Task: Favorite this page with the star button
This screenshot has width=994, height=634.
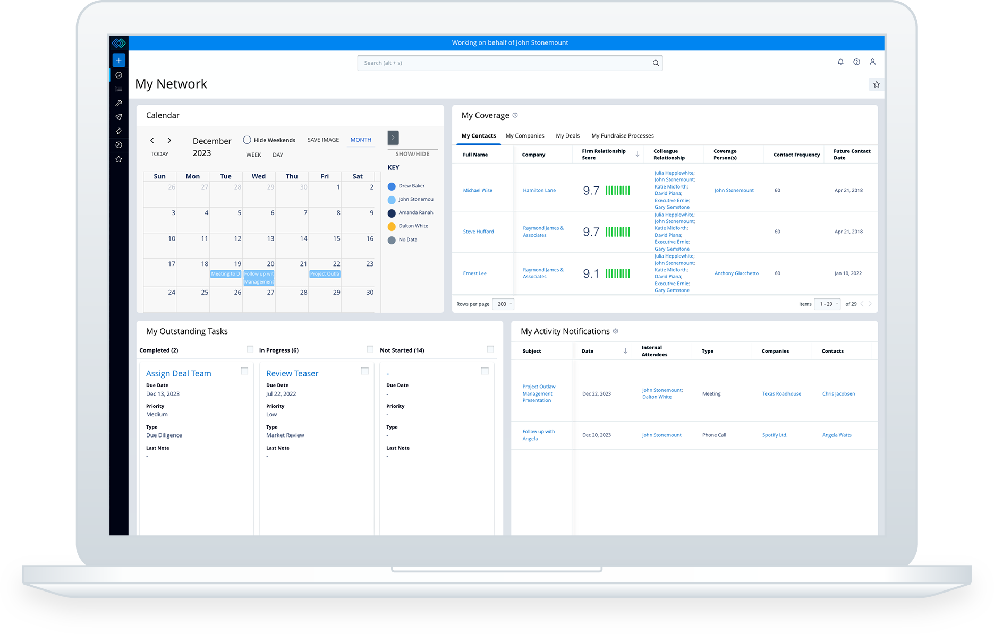Action: coord(877,84)
